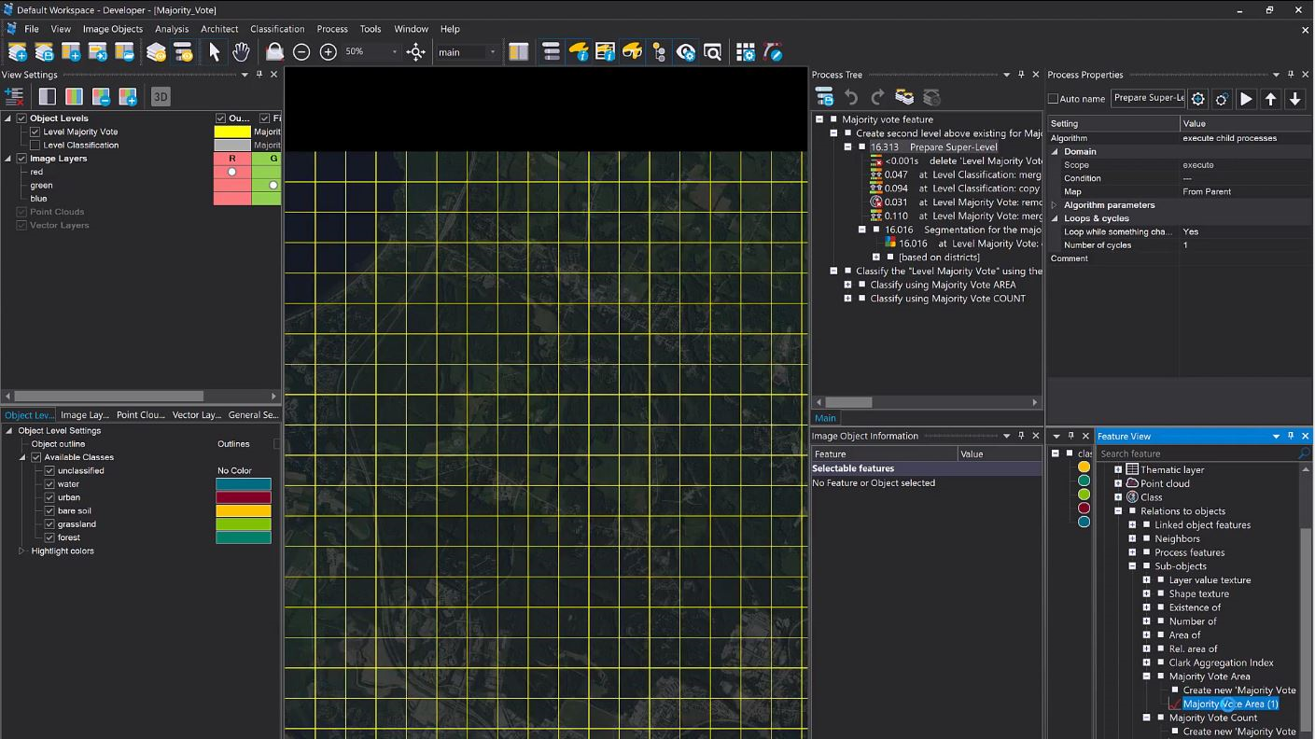Enable the Auto name checkbox
The width and height of the screenshot is (1315, 739).
[1053, 99]
